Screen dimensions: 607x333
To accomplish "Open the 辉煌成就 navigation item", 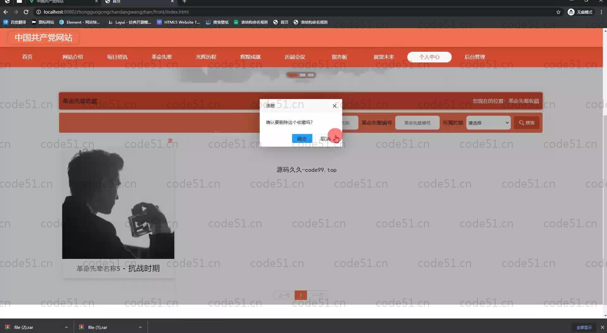I will [x=250, y=57].
